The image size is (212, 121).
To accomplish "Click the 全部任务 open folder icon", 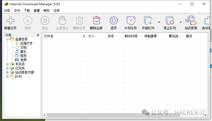I will [12, 39].
